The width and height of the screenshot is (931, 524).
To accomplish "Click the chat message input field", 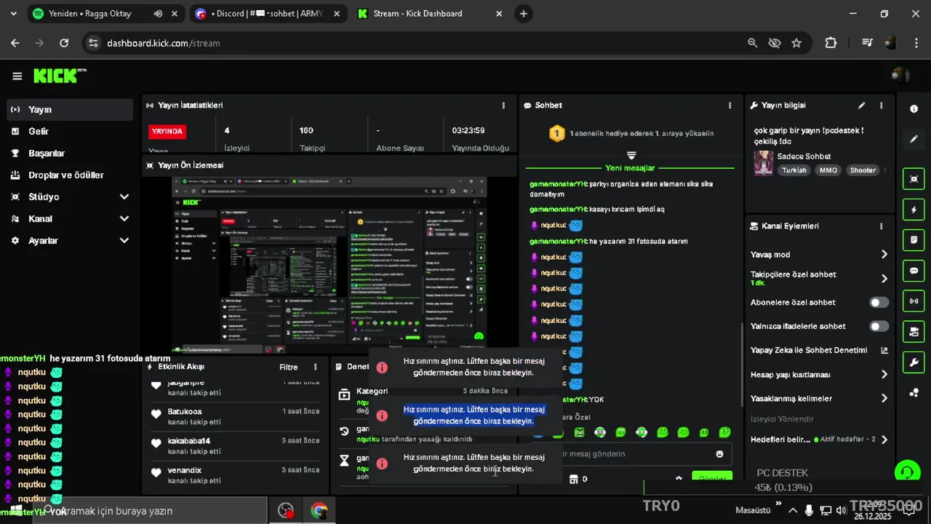I will (631, 454).
